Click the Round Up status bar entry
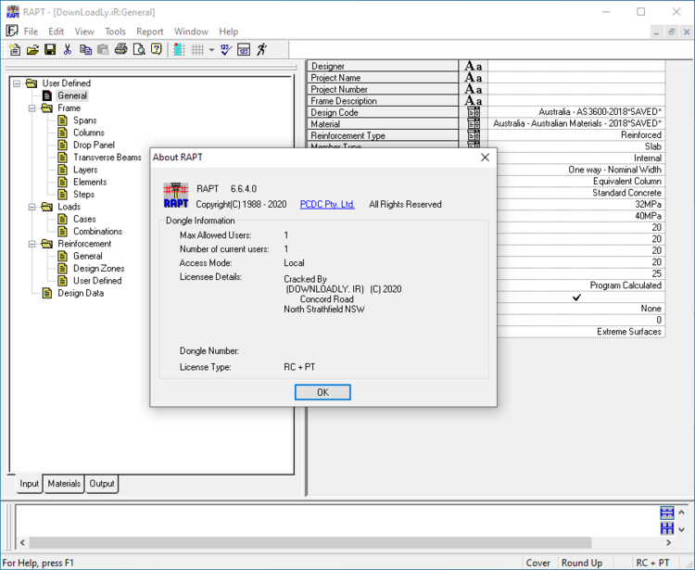This screenshot has height=570, width=695. click(582, 563)
